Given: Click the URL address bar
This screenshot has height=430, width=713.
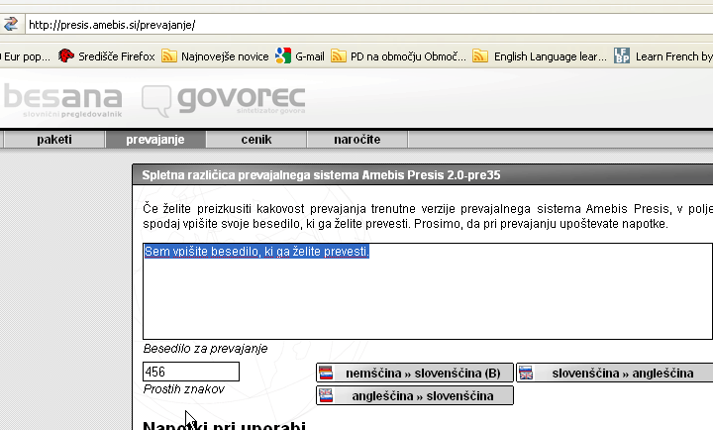Looking at the screenshot, I should pos(368,24).
